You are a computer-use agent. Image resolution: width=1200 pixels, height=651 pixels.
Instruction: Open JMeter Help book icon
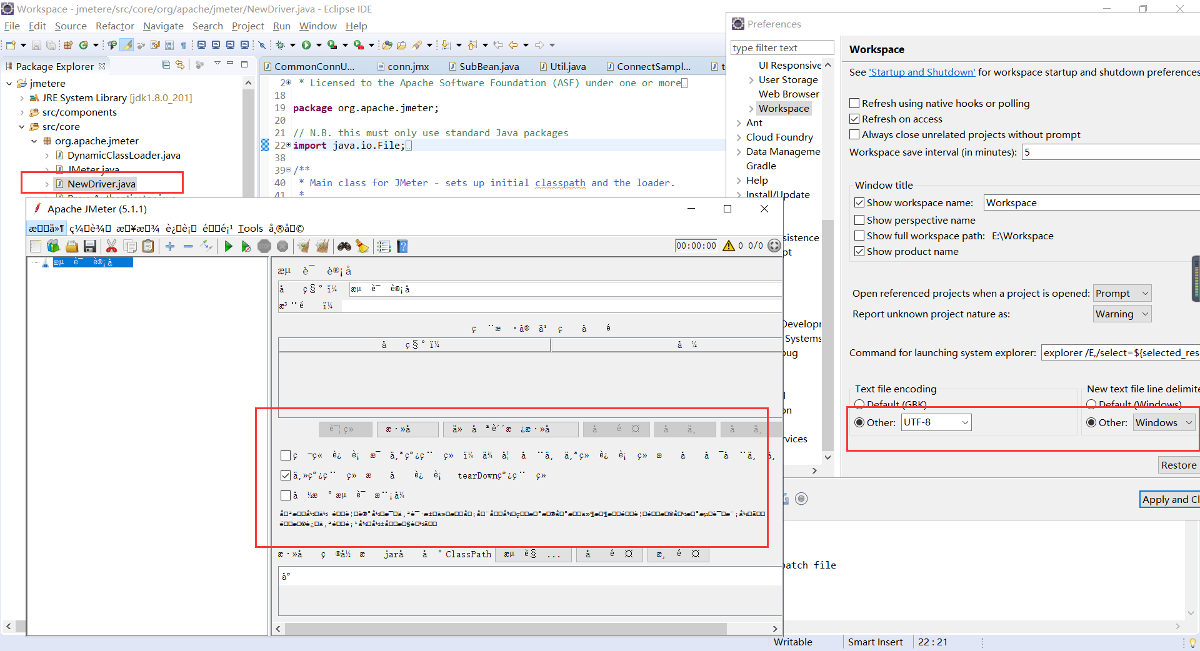tap(402, 247)
